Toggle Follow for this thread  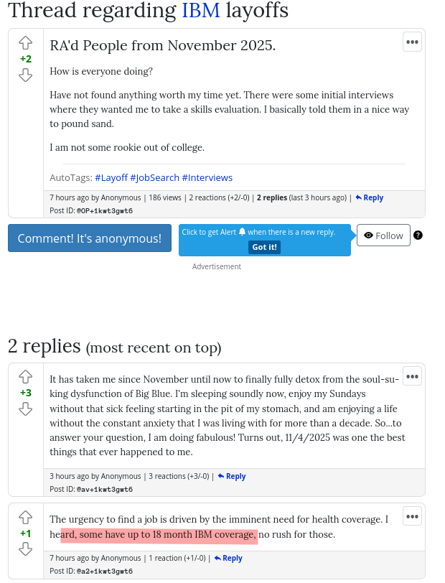coord(383,235)
